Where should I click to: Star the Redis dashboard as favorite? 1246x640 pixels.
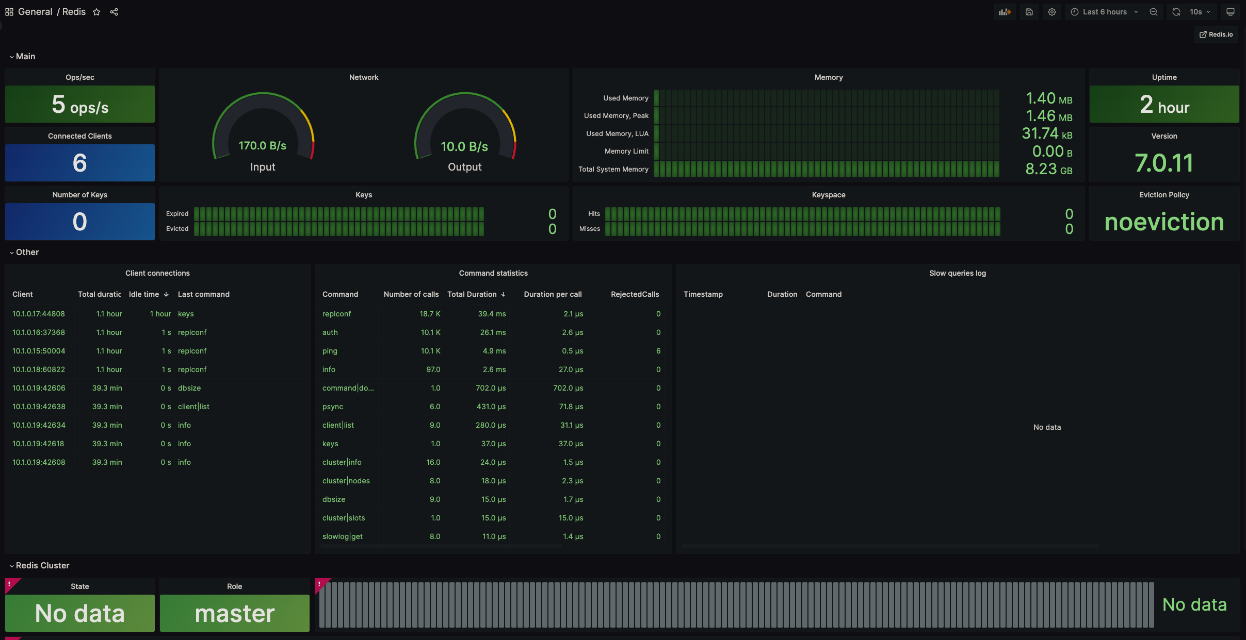tap(96, 12)
